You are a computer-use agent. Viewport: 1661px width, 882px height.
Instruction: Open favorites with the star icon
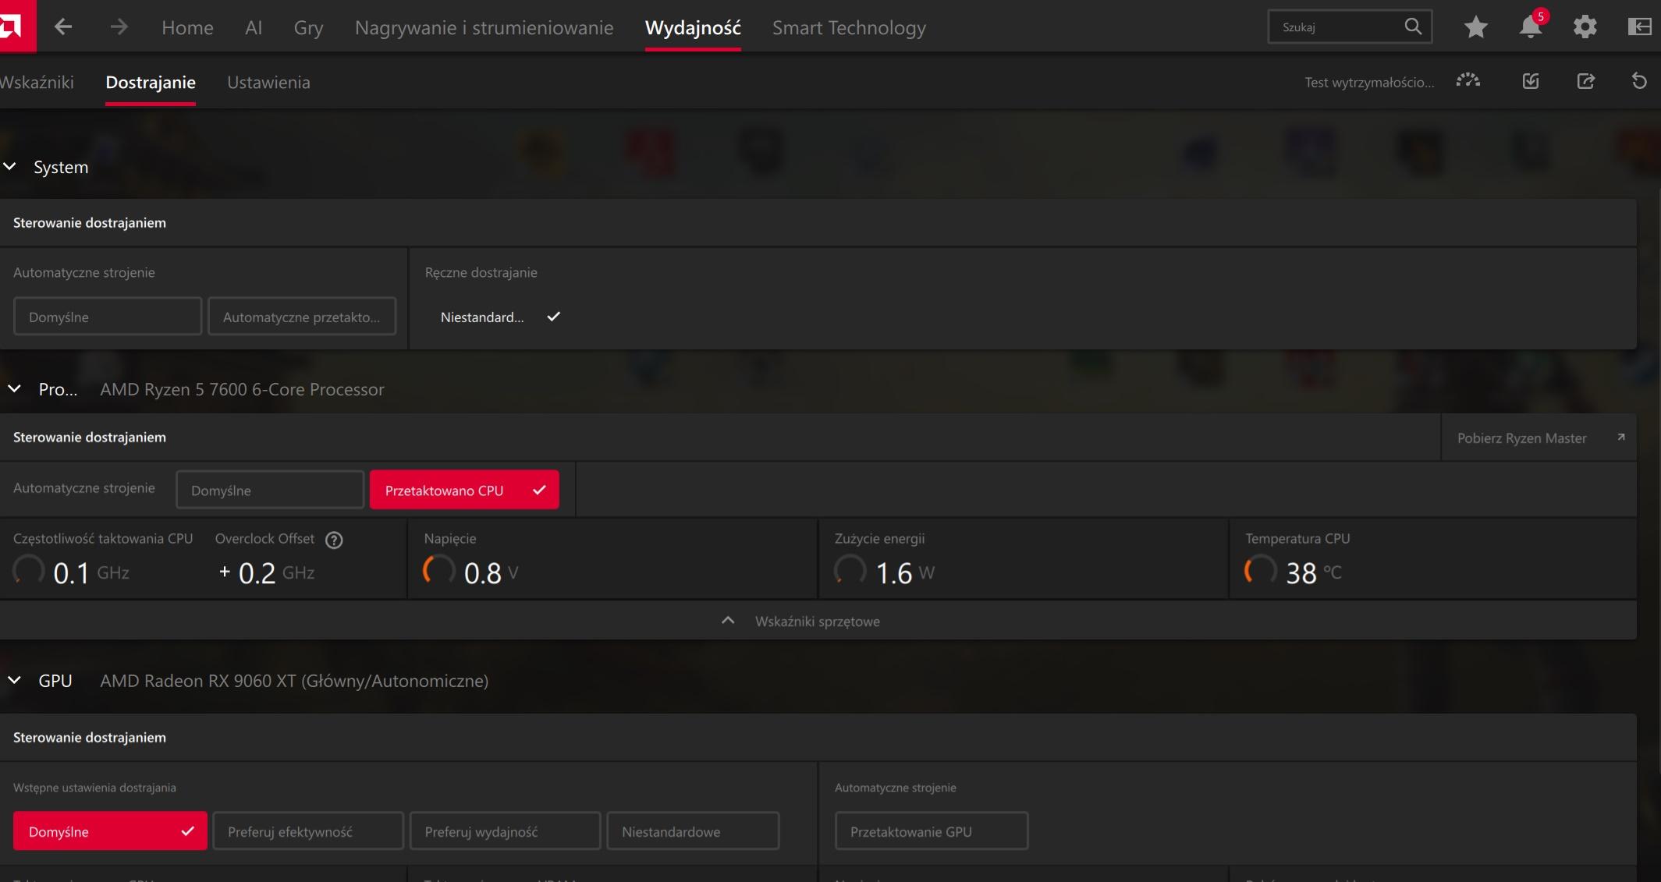pos(1475,27)
